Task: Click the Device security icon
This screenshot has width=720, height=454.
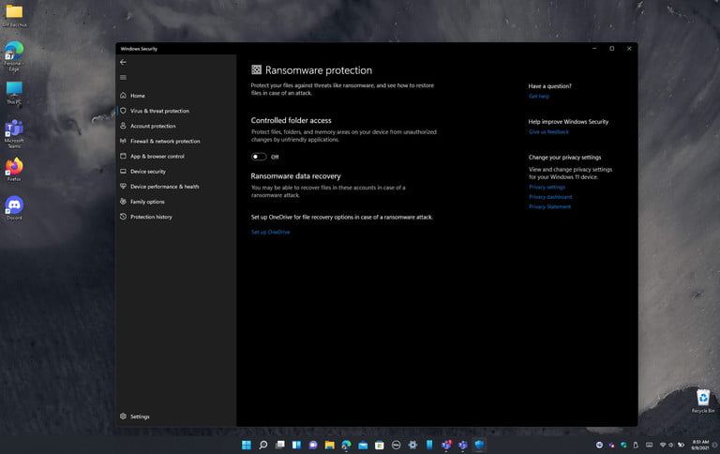Action: click(123, 172)
